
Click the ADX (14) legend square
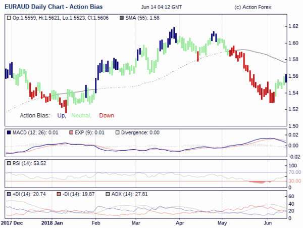[x=108, y=194]
